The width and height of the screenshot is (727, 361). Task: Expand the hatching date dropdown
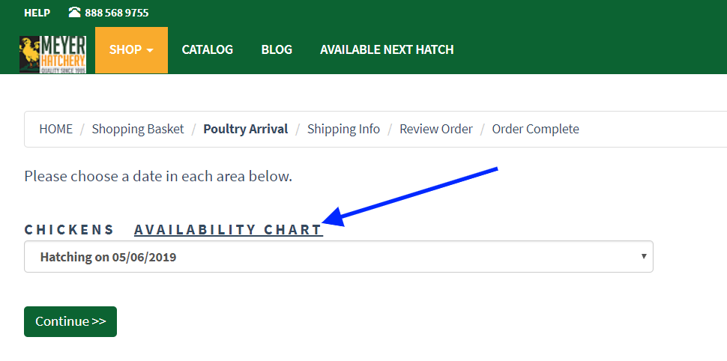pos(339,257)
